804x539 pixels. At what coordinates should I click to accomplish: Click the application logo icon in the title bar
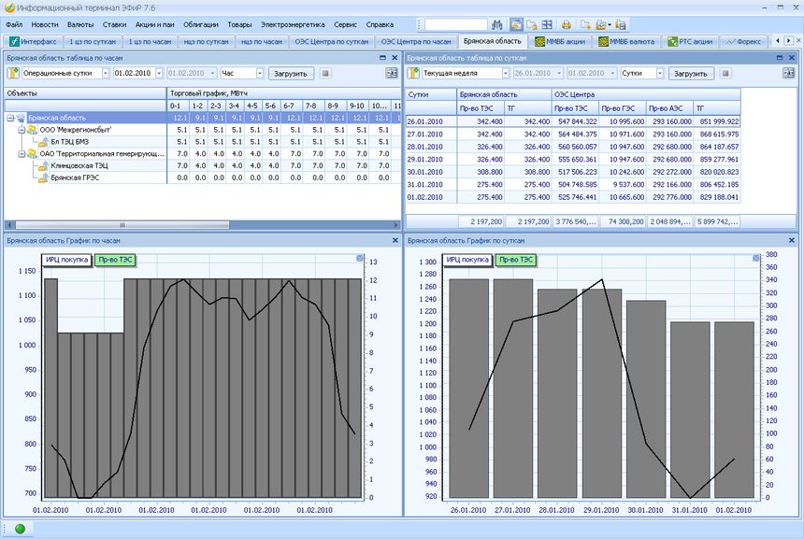pos(8,7)
